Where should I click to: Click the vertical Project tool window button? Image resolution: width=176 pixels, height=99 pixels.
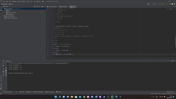1,9
